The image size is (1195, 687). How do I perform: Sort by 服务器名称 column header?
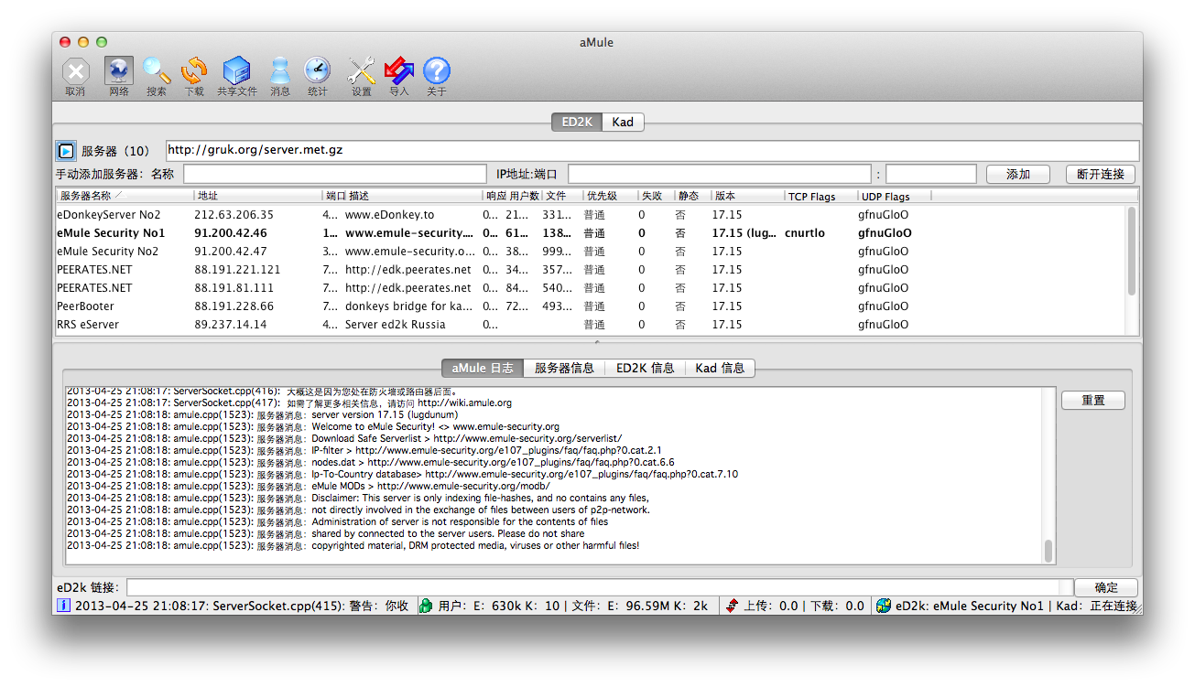click(x=125, y=196)
